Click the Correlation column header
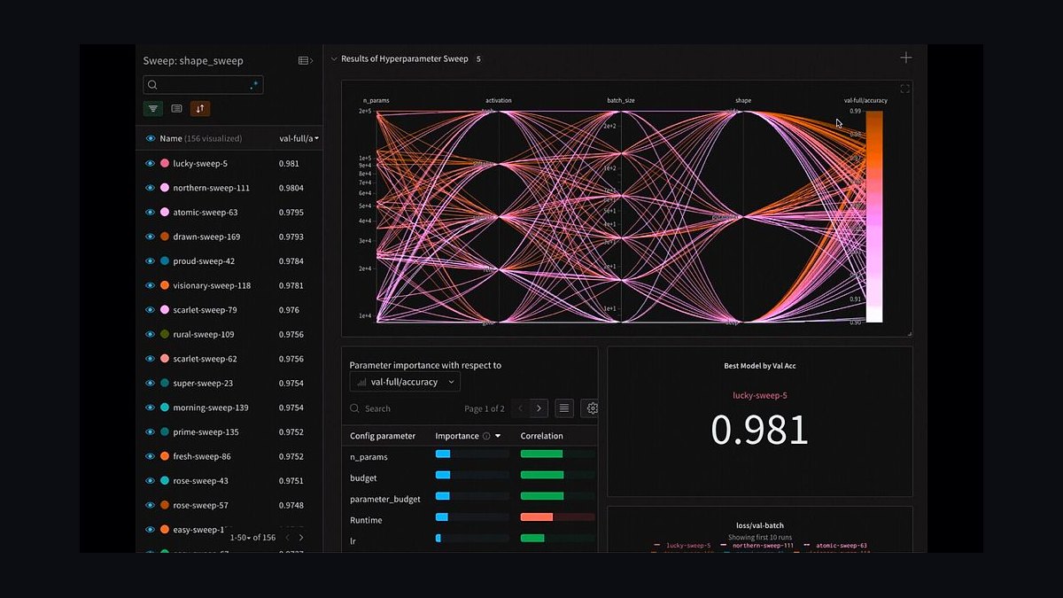Screen dimensions: 1063x598 (541, 436)
